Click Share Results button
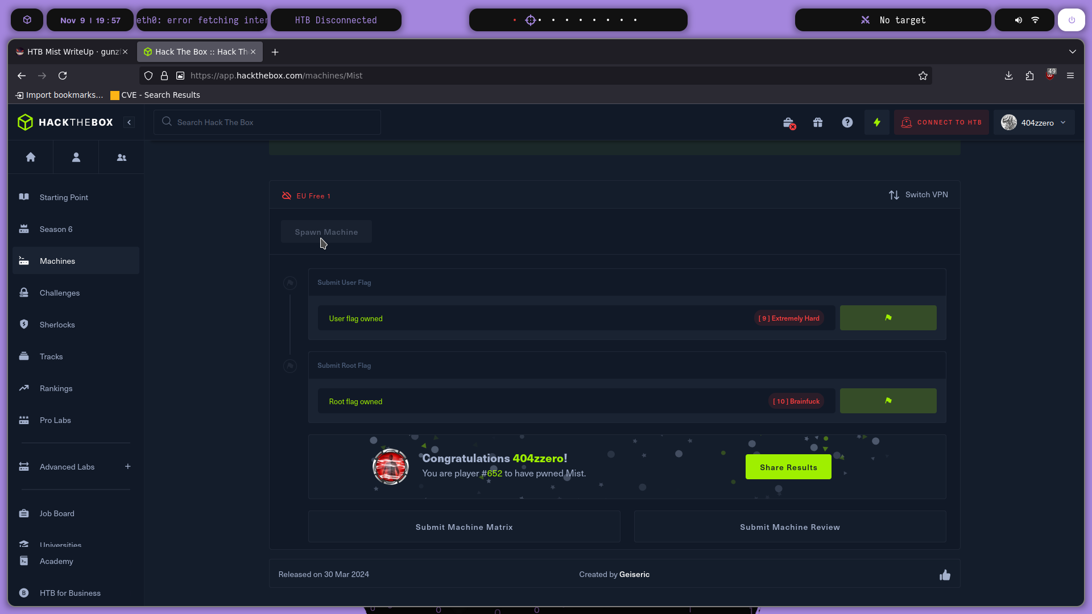 [x=788, y=467]
